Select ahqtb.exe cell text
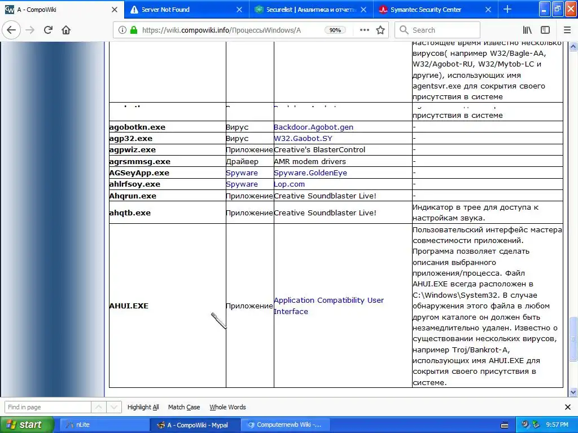This screenshot has width=578, height=433. tap(130, 213)
